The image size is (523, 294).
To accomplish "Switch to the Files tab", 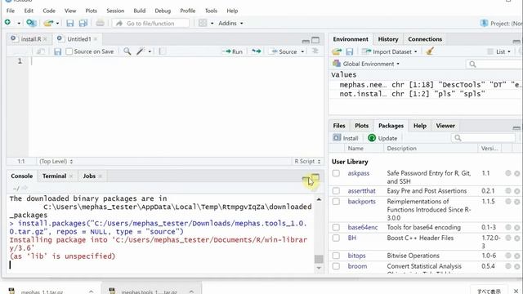I will pos(339,126).
